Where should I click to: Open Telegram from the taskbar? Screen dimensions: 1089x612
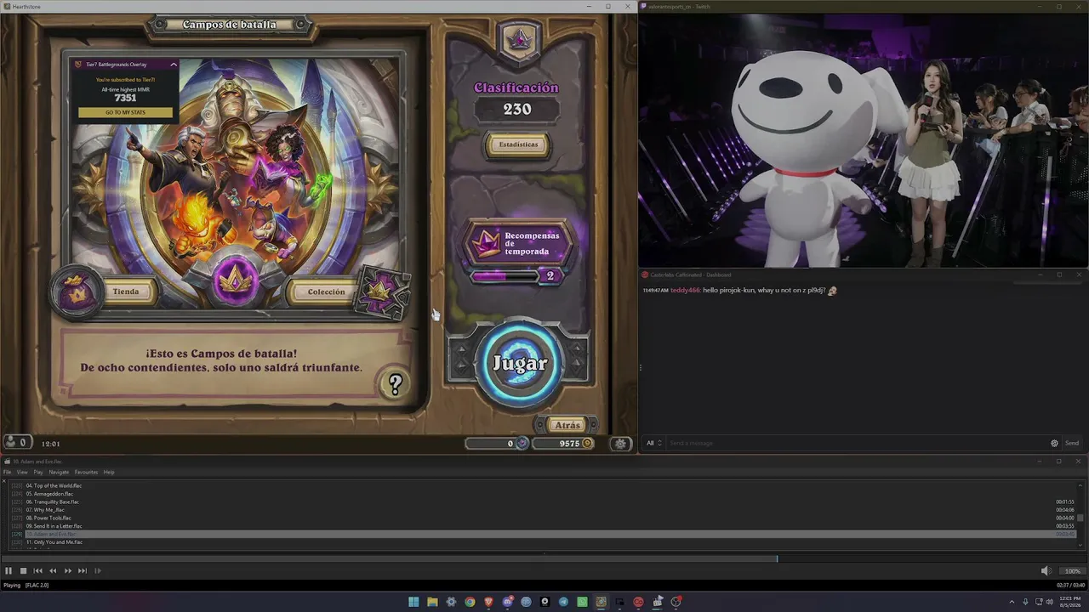pos(563,602)
